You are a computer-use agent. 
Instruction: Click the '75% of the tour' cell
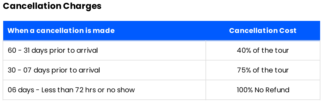[263, 70]
